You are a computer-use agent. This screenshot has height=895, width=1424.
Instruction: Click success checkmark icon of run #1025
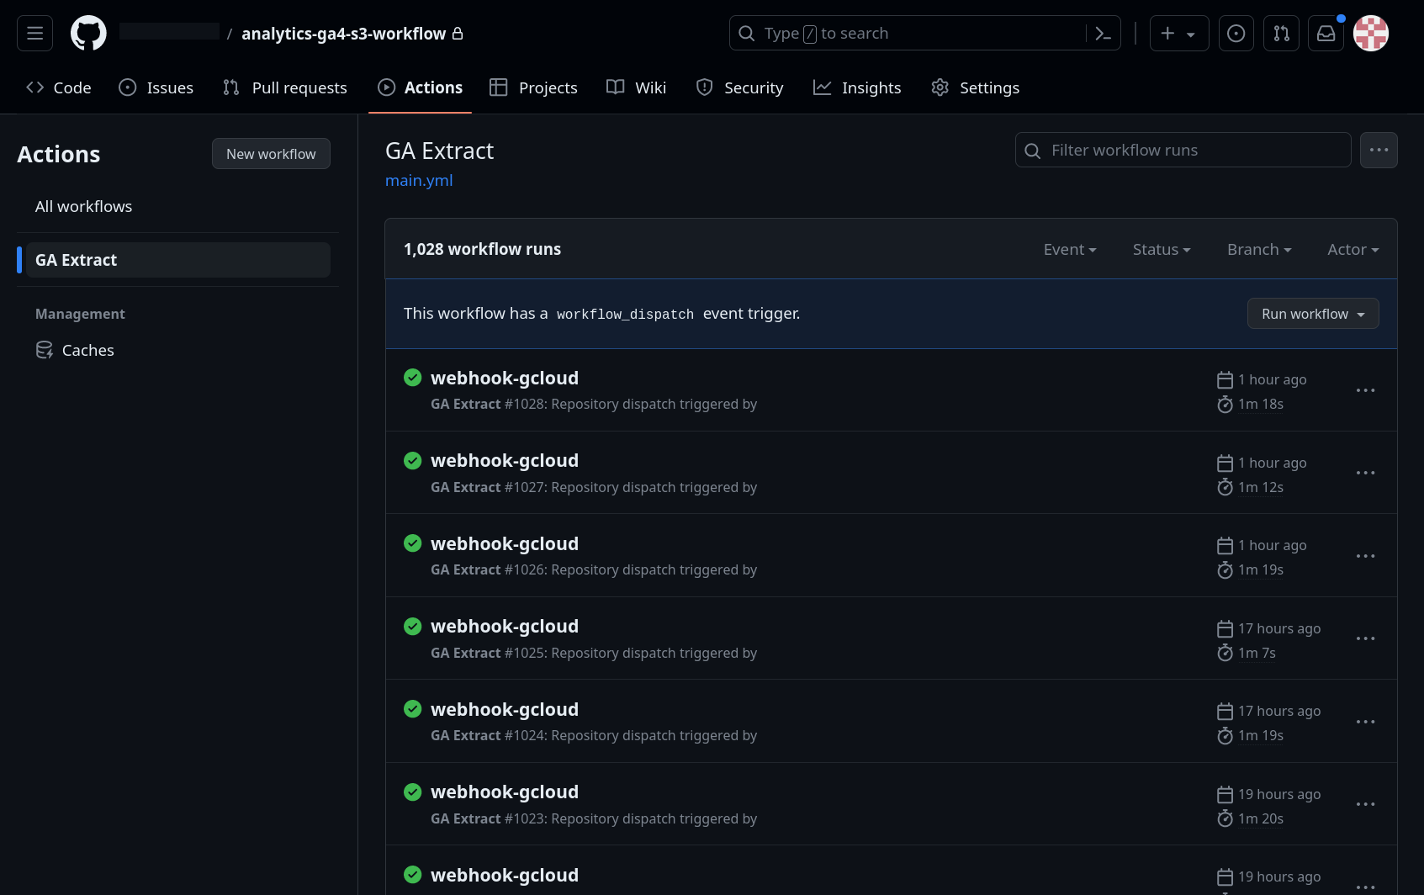point(412,626)
